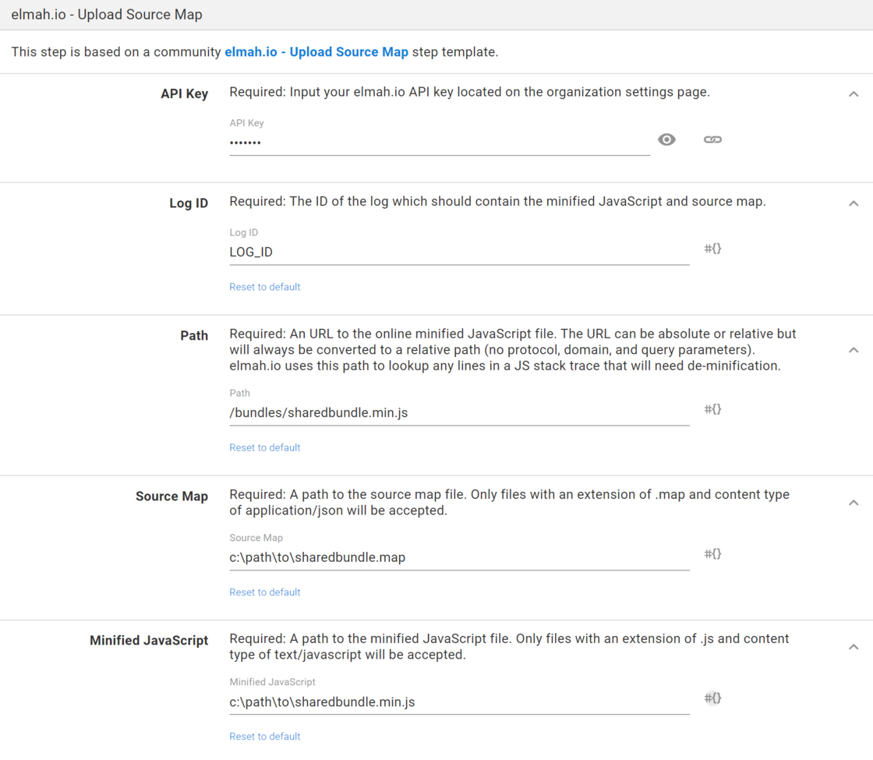The image size is (873, 760).
Task: Click the bold Minified JavaScript section label
Action: pyautogui.click(x=149, y=640)
